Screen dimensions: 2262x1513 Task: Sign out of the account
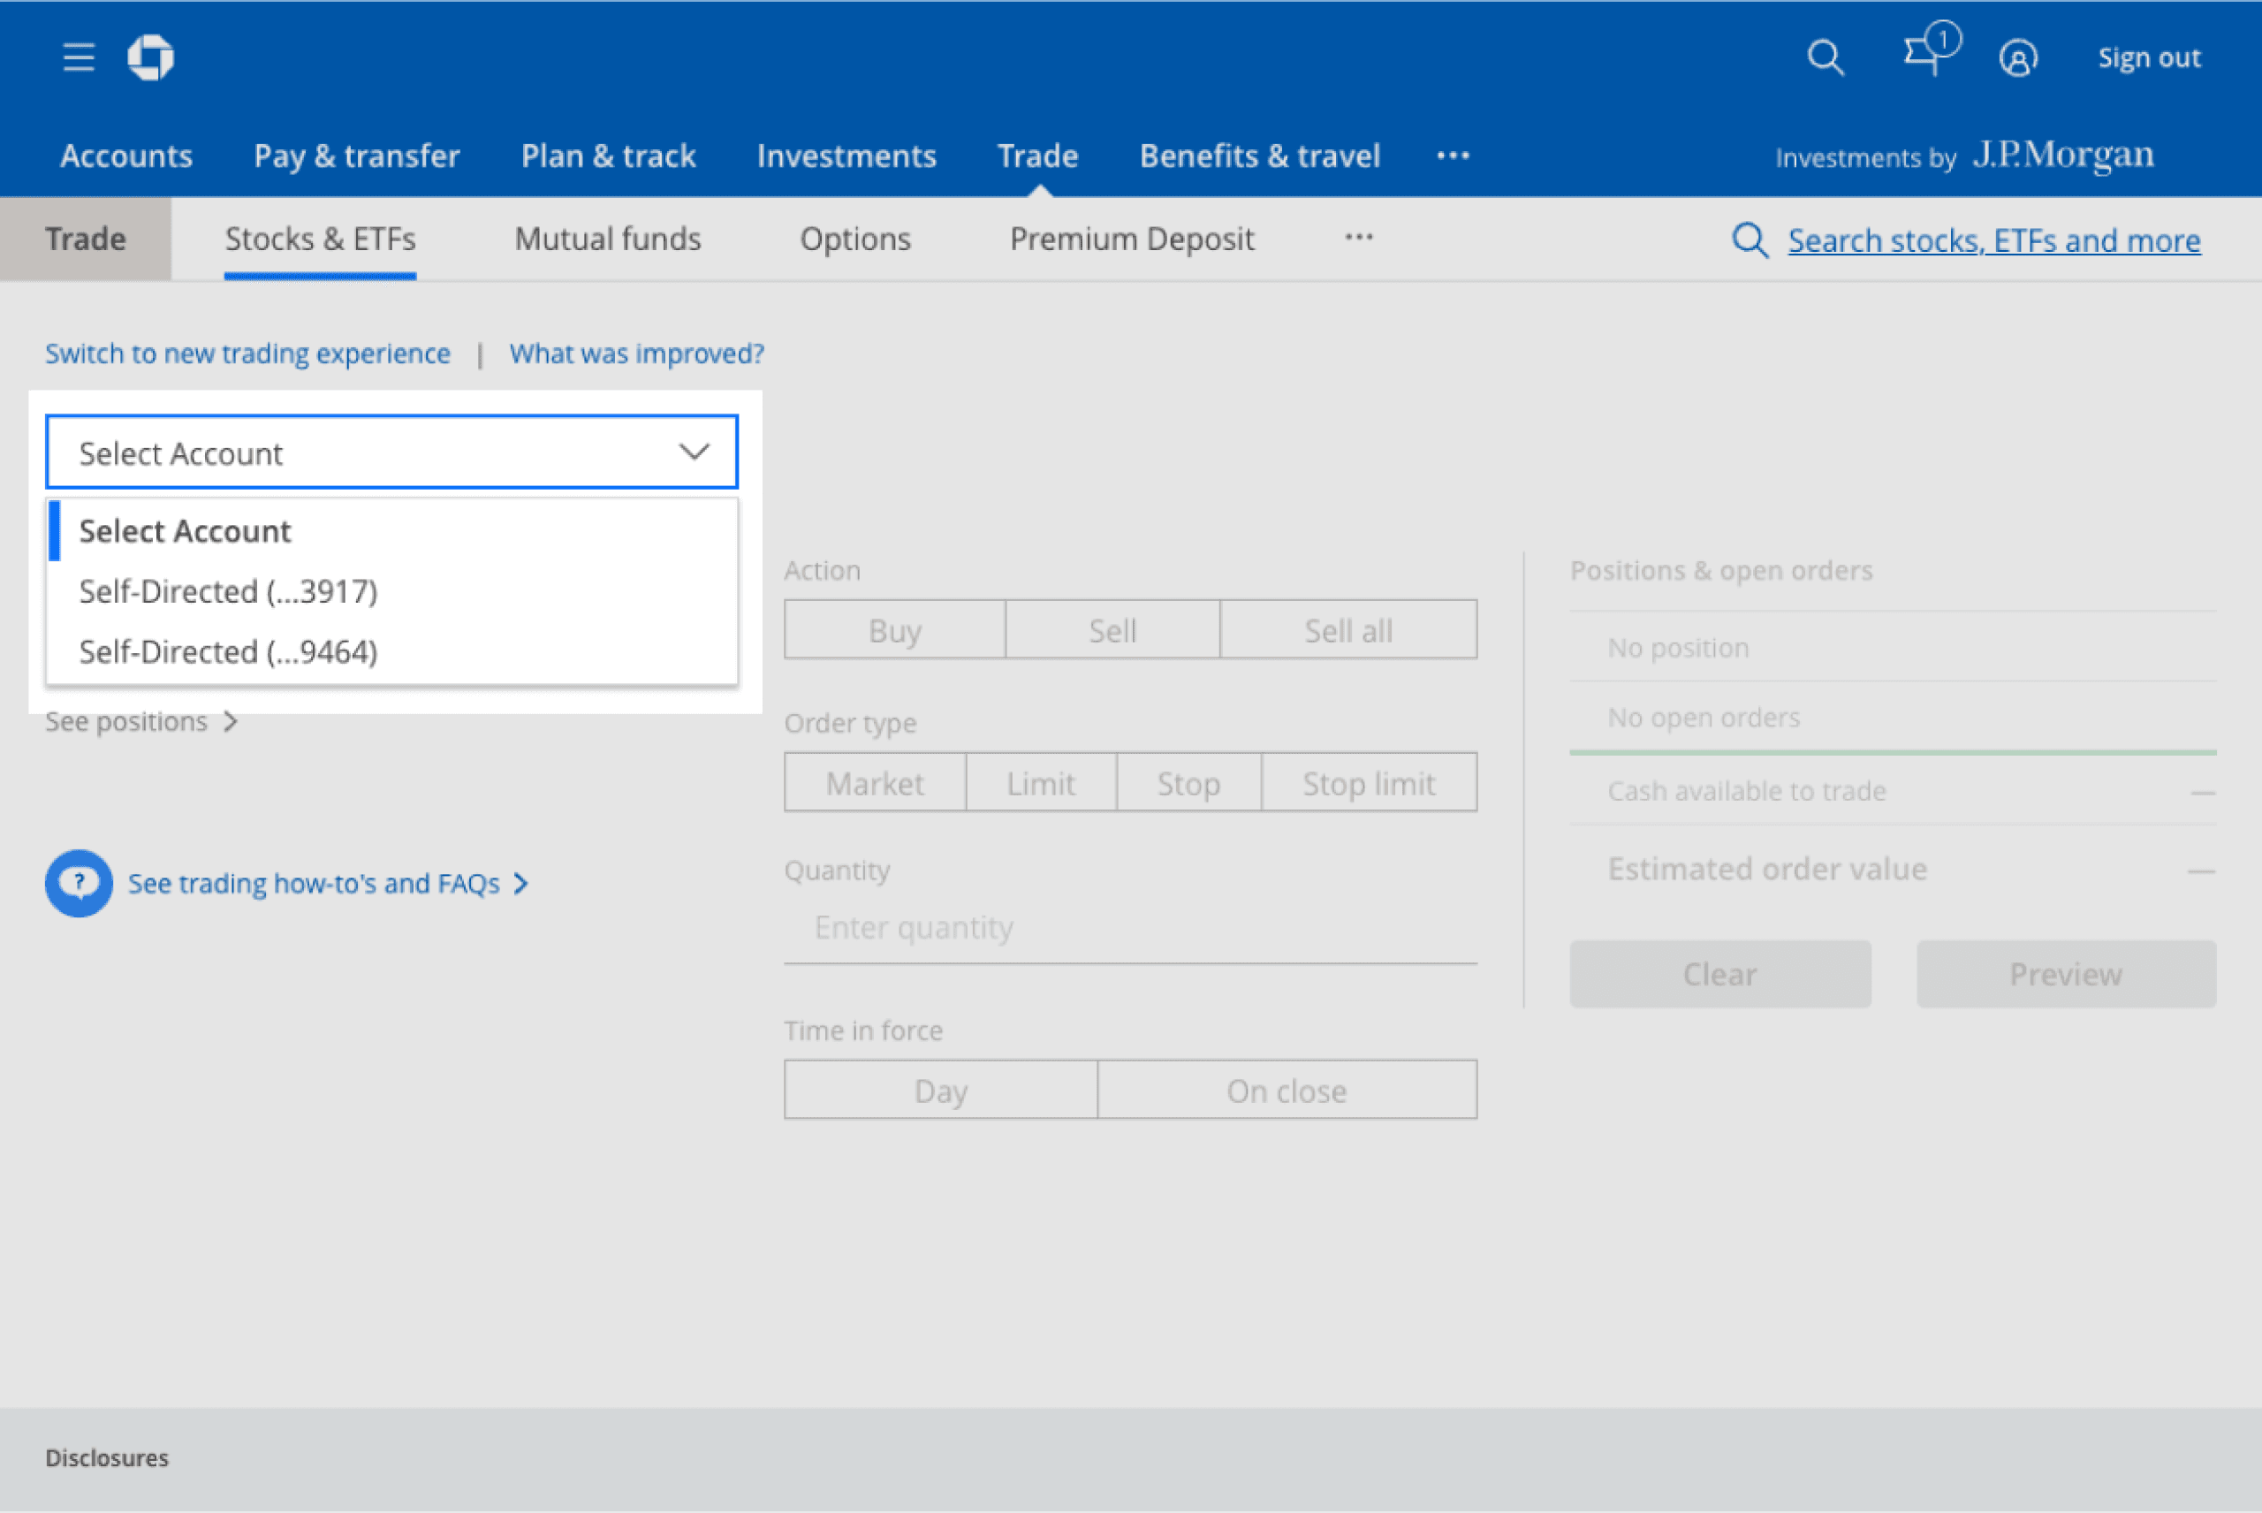point(2149,58)
